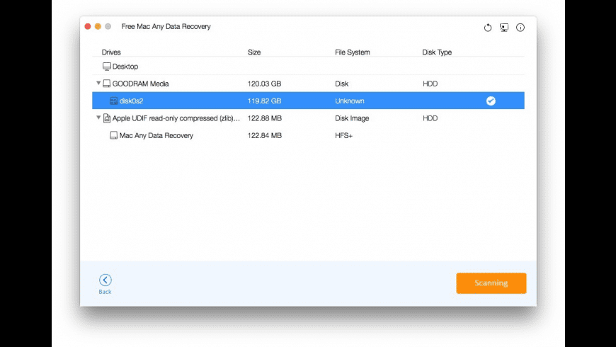Viewport: 616px width, 347px height.
Task: Click the Mac Any Data Recovery volume icon
Action: 113,135
